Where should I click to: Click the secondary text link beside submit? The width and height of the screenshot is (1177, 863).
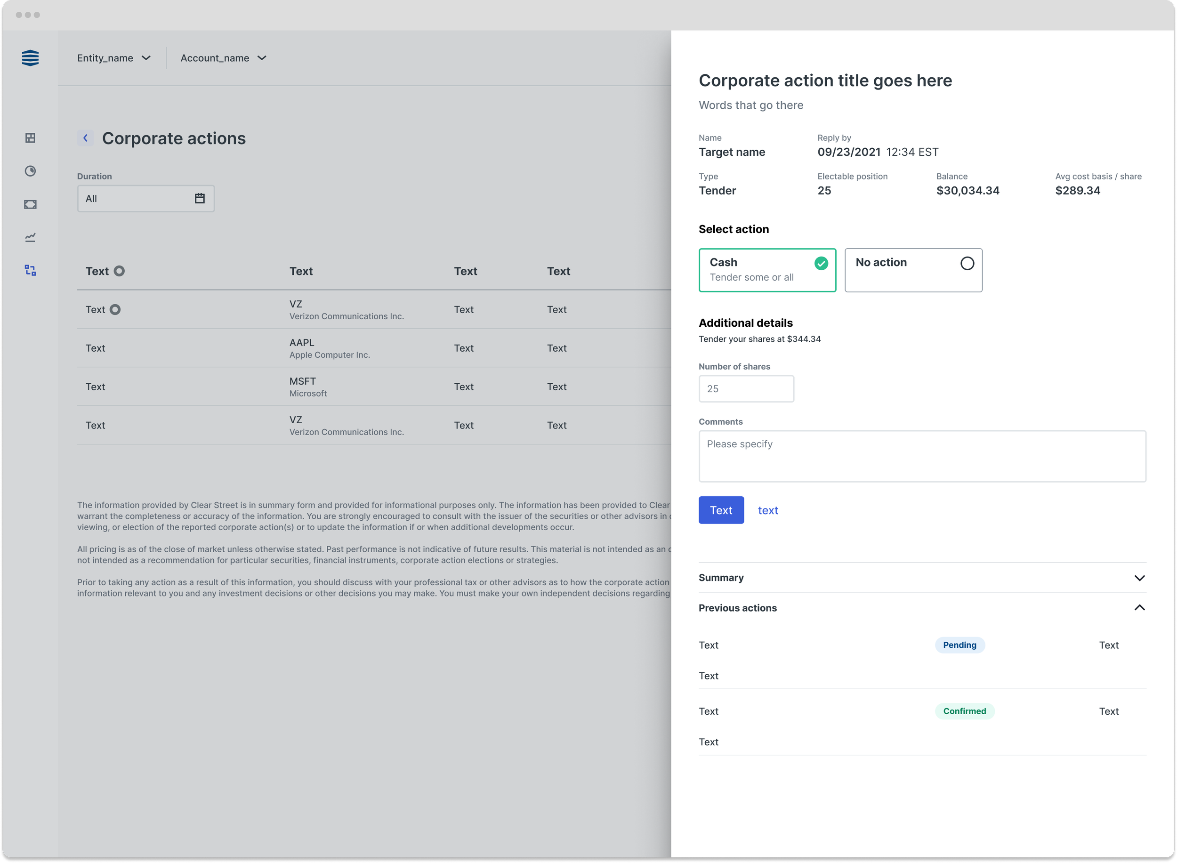768,510
